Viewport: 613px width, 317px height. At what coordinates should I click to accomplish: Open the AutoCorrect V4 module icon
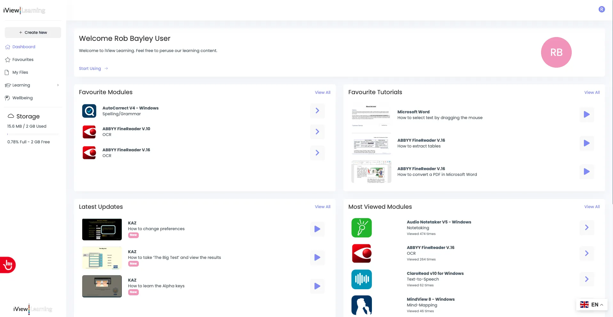pyautogui.click(x=89, y=111)
